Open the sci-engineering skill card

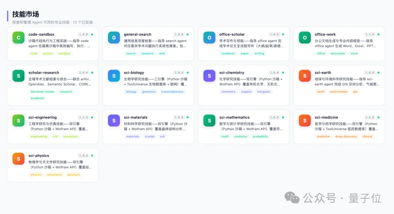53,127
